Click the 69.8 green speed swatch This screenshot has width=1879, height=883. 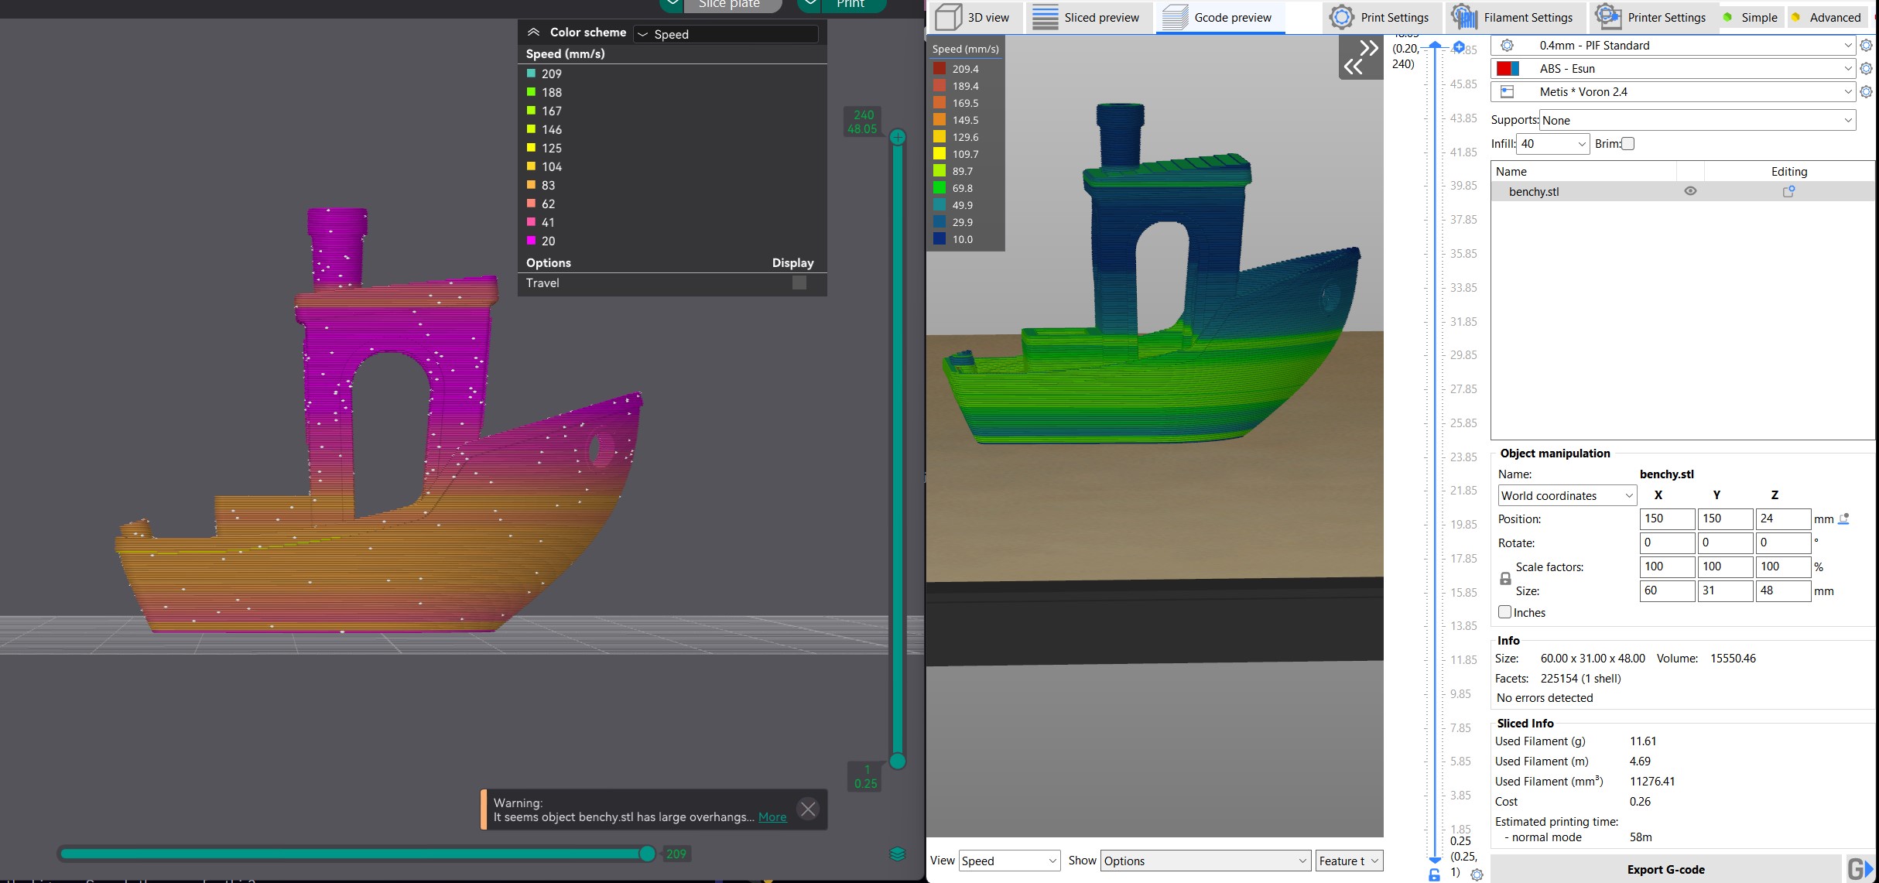pos(939,188)
